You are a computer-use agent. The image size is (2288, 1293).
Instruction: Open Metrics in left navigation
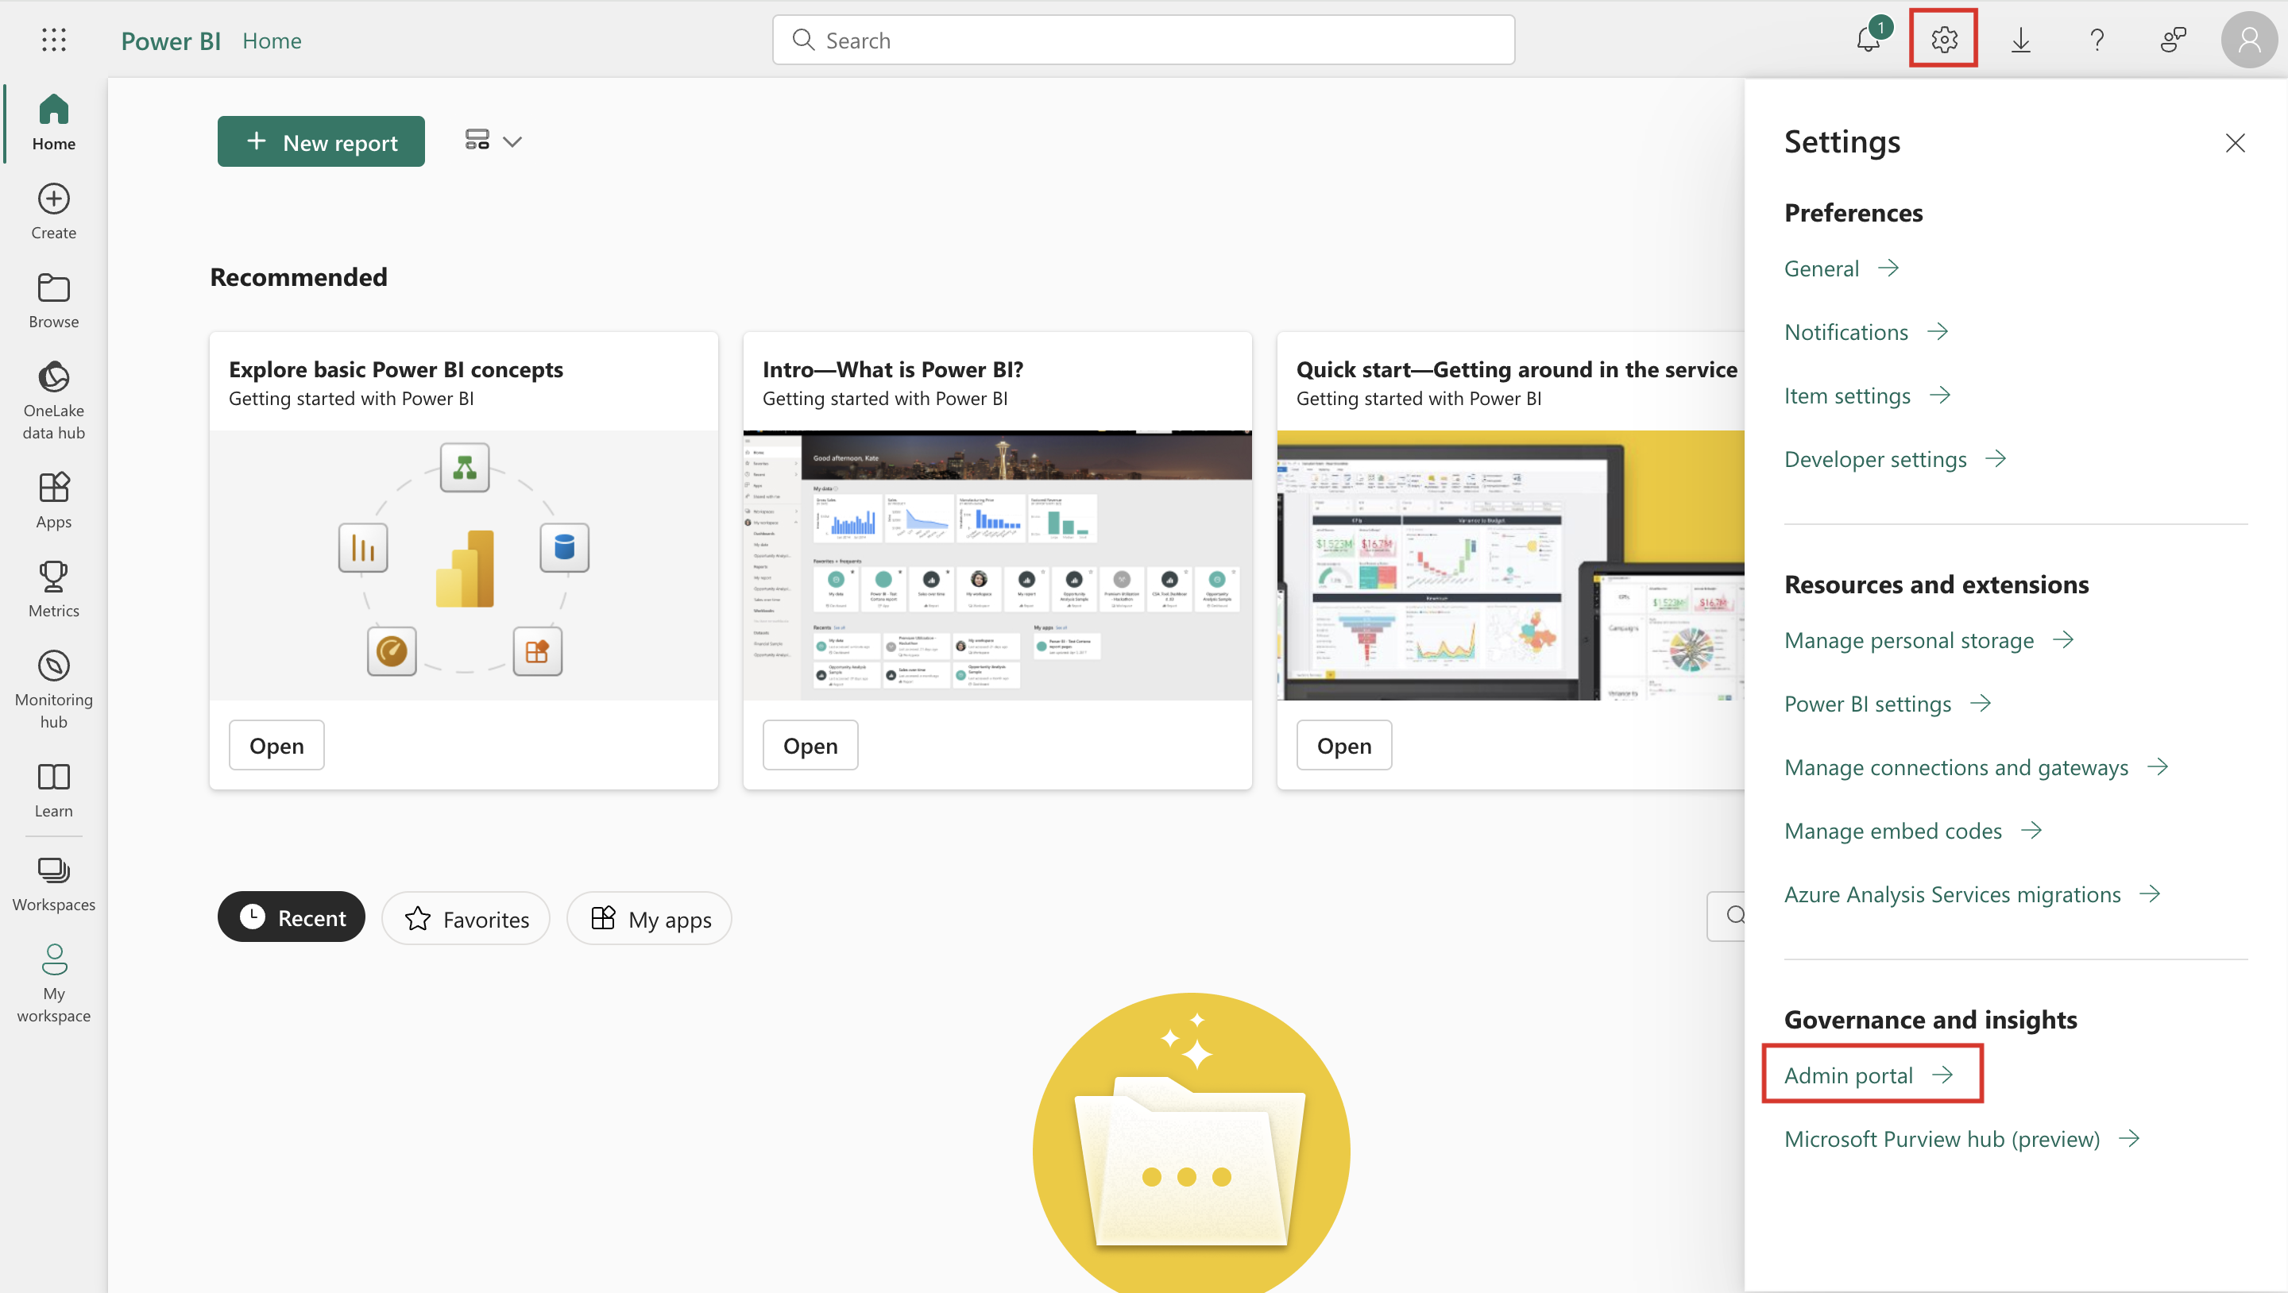(53, 589)
